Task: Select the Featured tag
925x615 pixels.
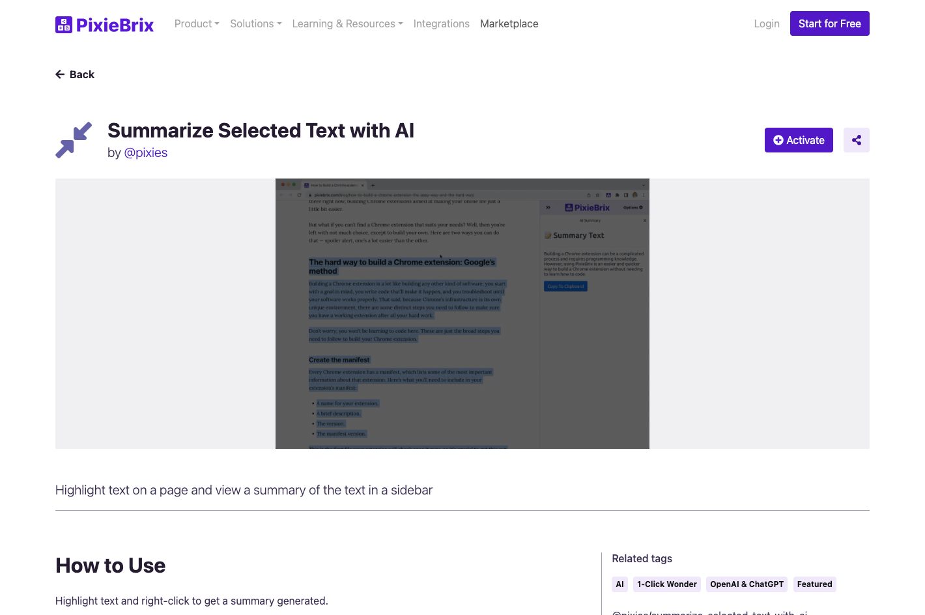Action: tap(814, 584)
